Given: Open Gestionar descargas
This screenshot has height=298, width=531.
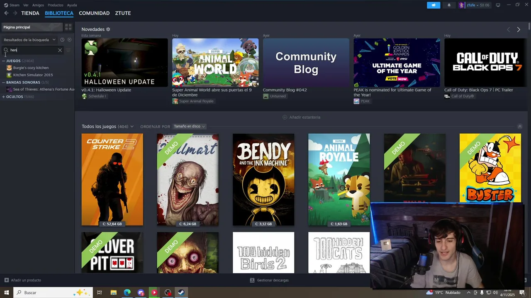Looking at the screenshot, I should click(269, 280).
